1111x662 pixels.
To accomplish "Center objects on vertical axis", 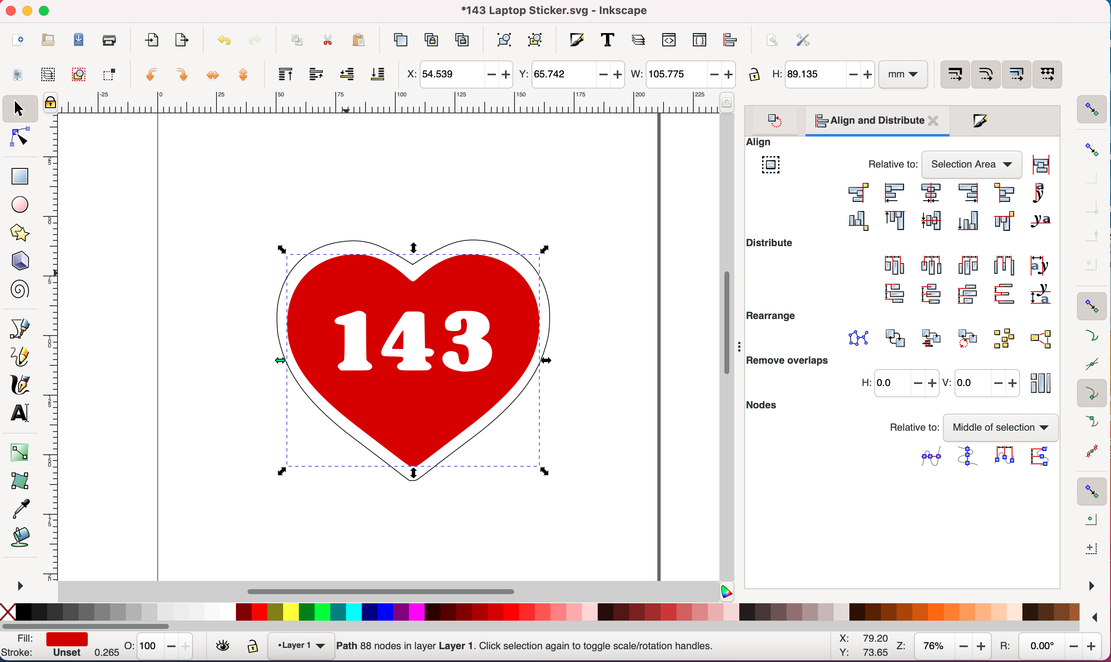I will [931, 193].
